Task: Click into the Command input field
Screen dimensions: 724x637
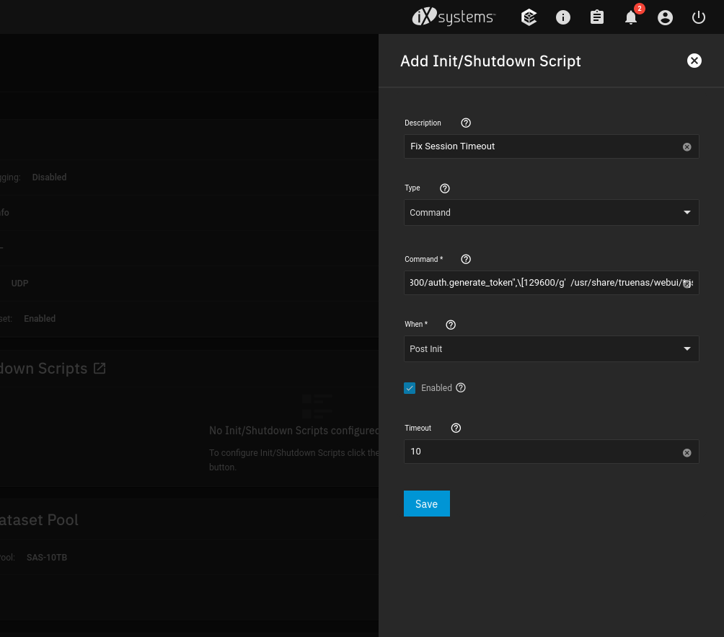Action: pyautogui.click(x=541, y=283)
